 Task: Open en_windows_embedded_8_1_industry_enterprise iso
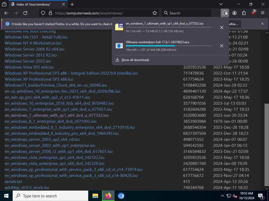coord(70,127)
